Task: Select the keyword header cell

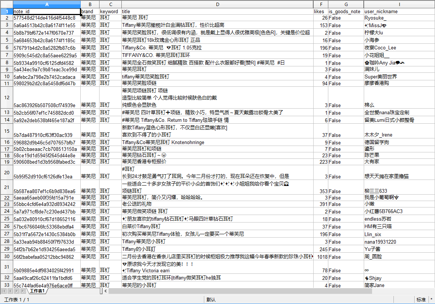Action: [110, 11]
